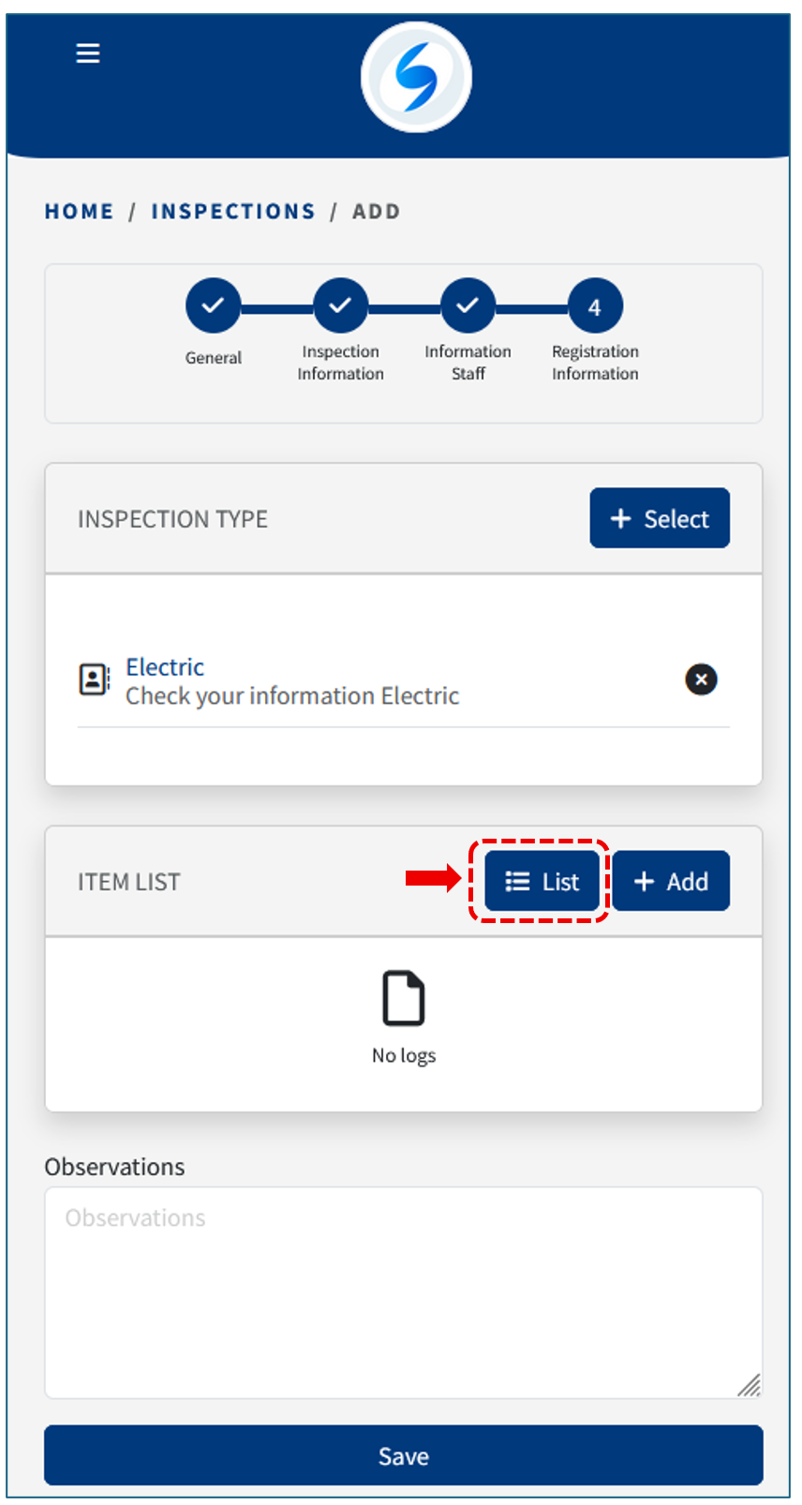This screenshot has width=802, height=1505.
Task: Click the General step checkmark circle
Action: pyautogui.click(x=214, y=306)
